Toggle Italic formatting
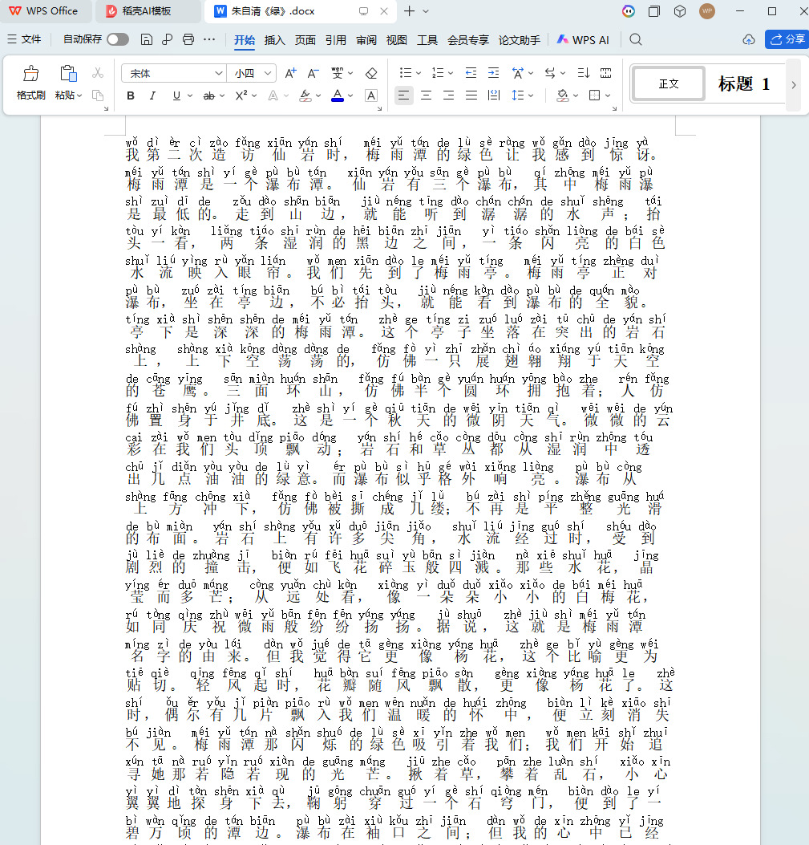 (152, 96)
